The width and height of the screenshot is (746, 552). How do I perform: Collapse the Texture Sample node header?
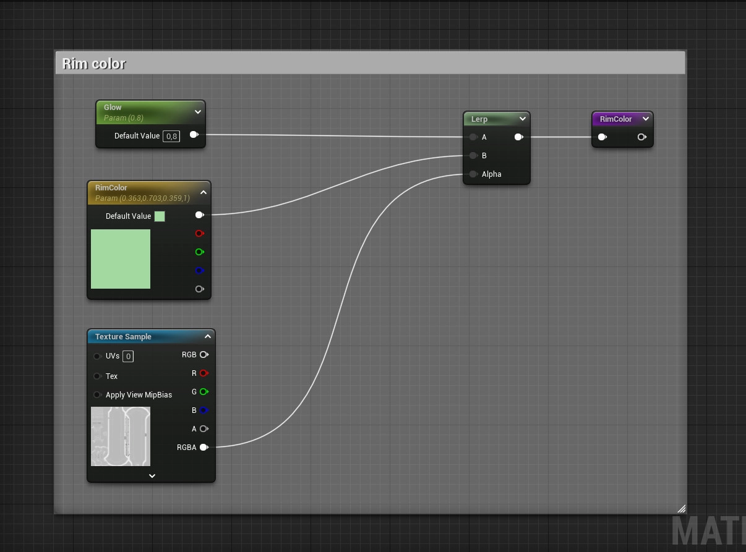[208, 336]
